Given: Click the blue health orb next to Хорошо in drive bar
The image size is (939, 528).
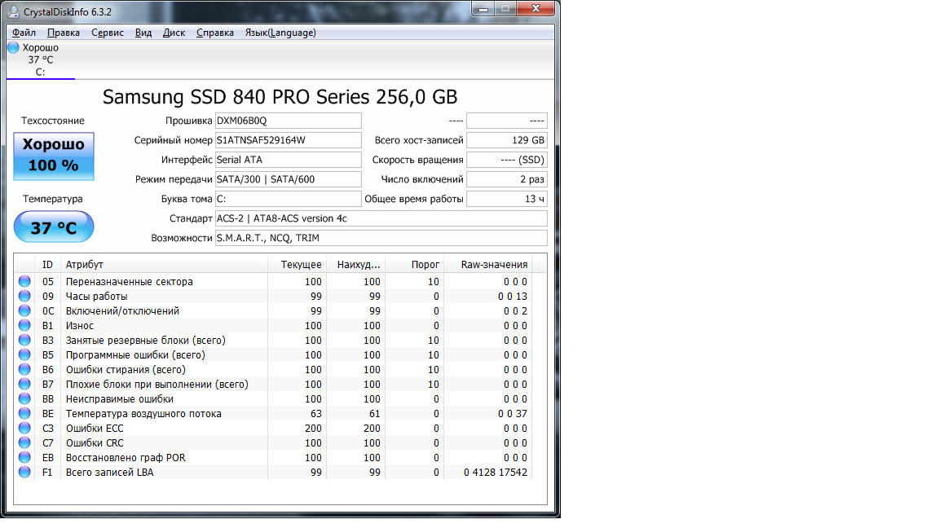Looking at the screenshot, I should 13,47.
